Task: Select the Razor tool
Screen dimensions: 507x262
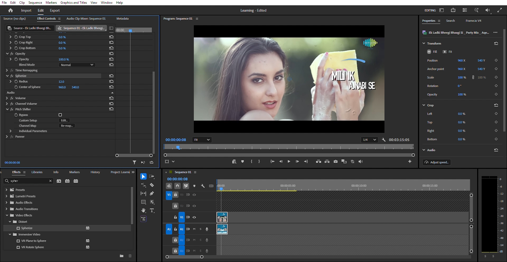Action: (152, 185)
